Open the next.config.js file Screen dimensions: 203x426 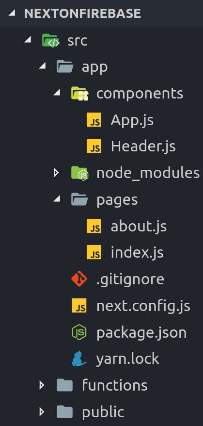[x=143, y=306]
